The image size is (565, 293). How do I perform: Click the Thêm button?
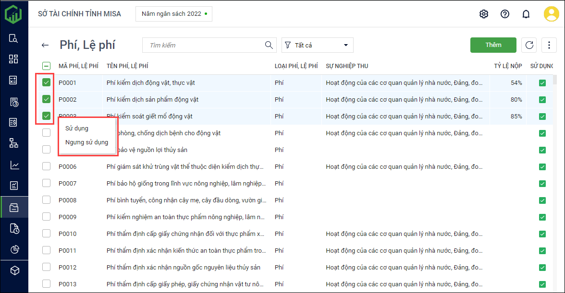coord(493,45)
